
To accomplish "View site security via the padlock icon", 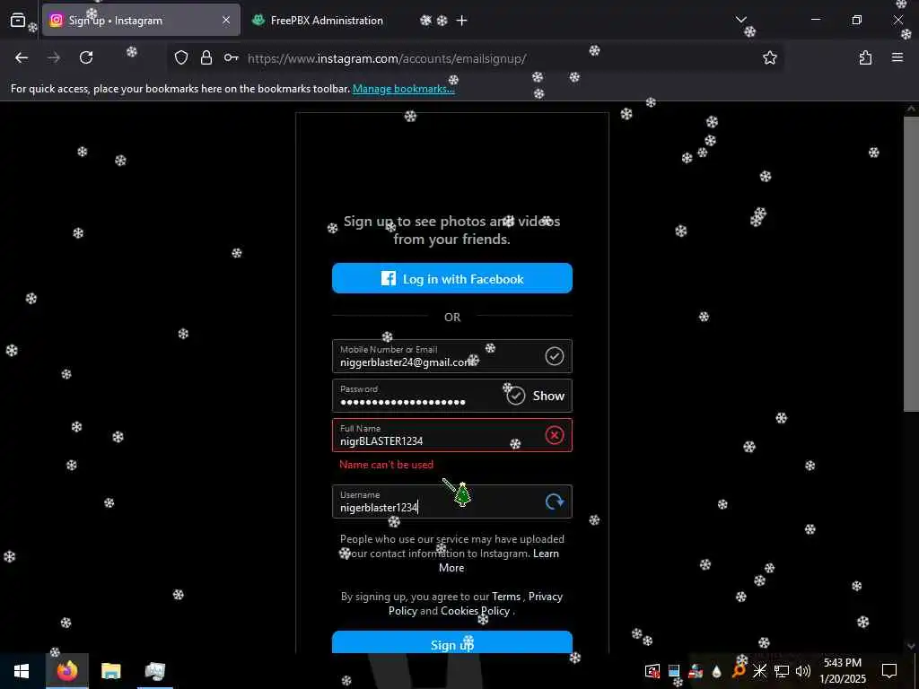I will click(x=206, y=57).
